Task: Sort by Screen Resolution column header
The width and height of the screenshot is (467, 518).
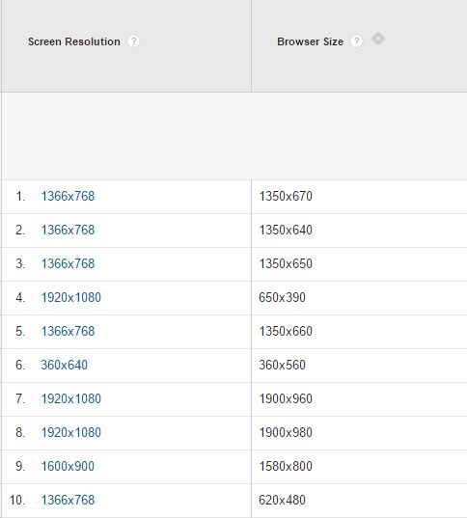Action: (74, 41)
